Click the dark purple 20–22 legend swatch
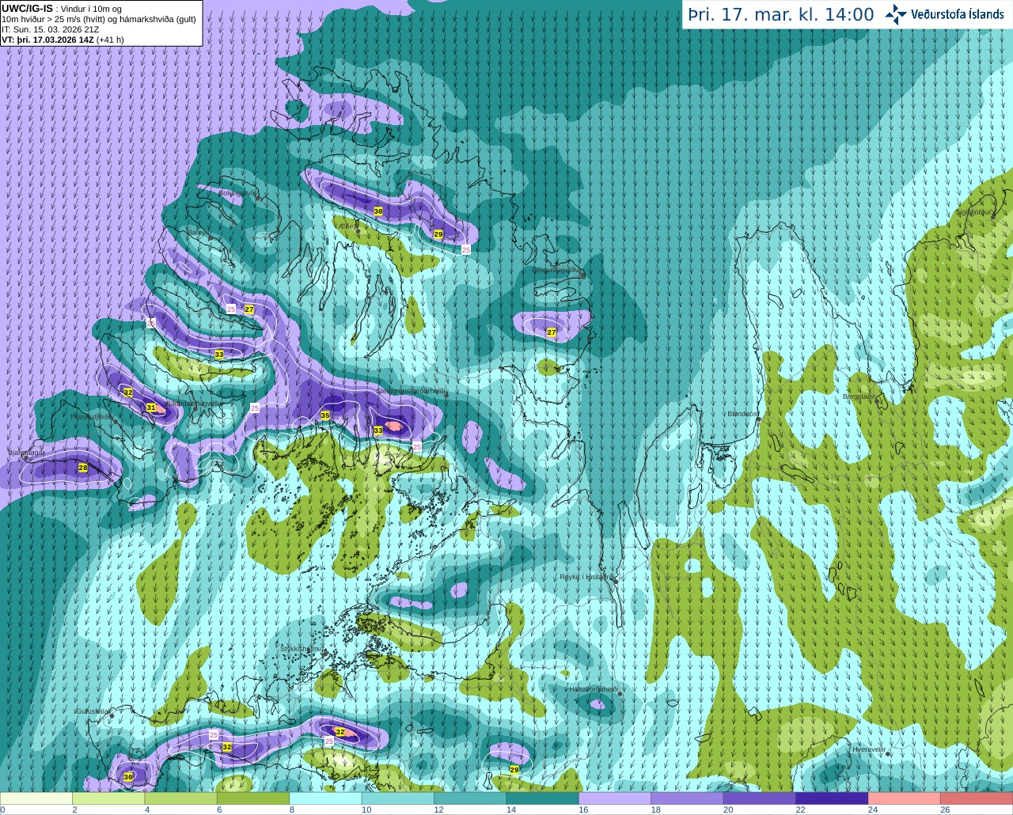This screenshot has width=1013, height=815. click(760, 798)
